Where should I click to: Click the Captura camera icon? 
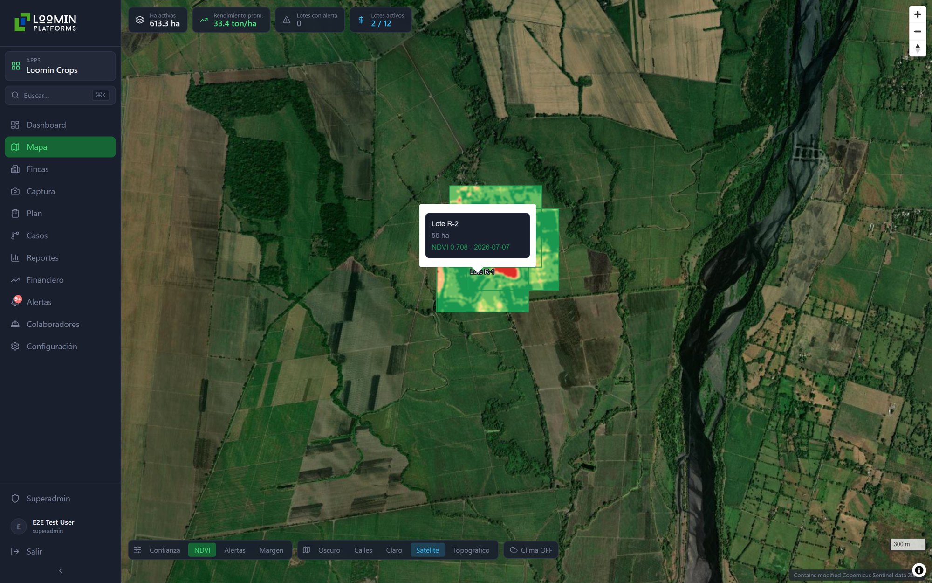[15, 191]
